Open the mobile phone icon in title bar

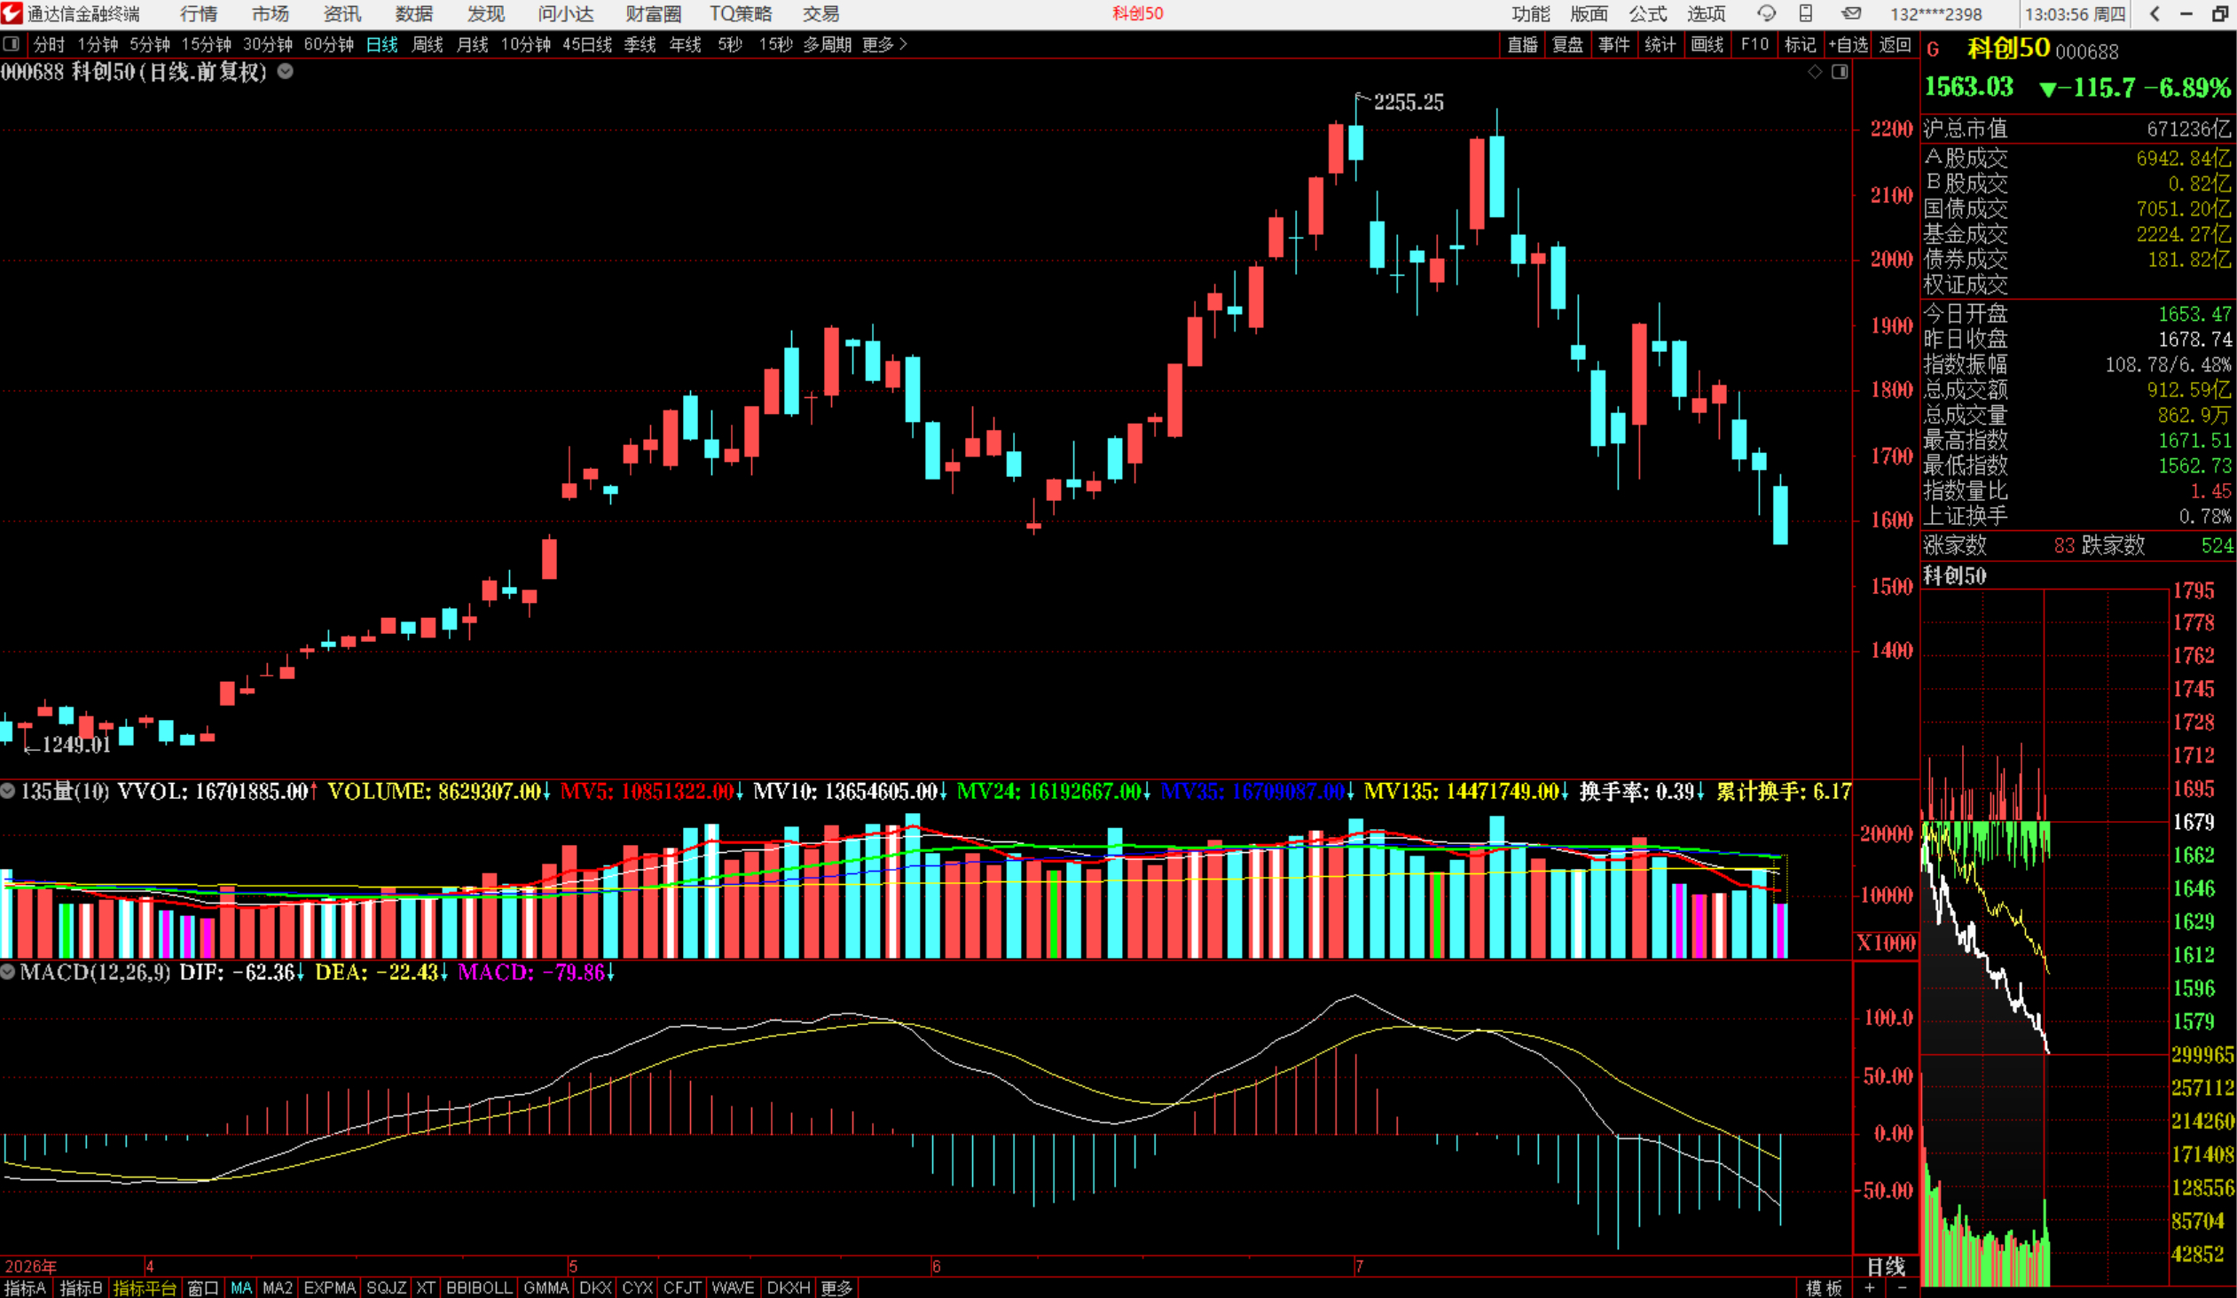click(1806, 13)
